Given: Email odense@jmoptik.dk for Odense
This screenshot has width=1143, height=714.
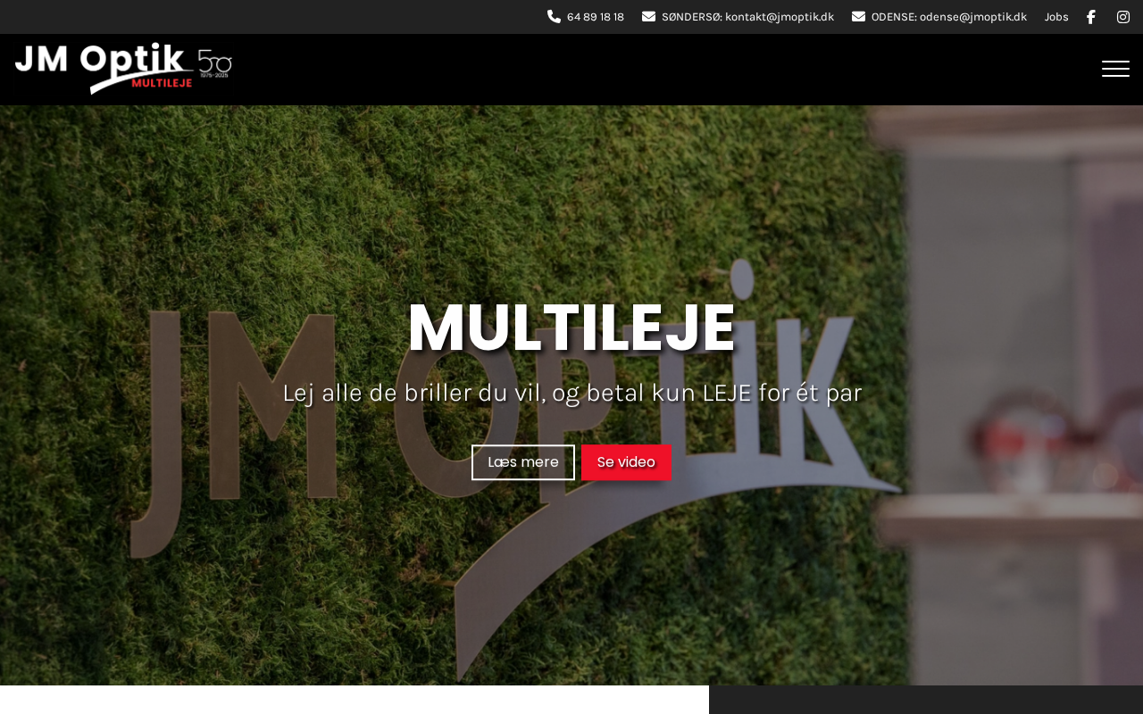Looking at the screenshot, I should pos(949,17).
